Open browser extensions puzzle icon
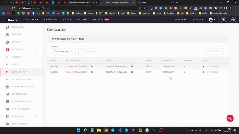Viewport: 239px width, 134px height. click(215, 8)
